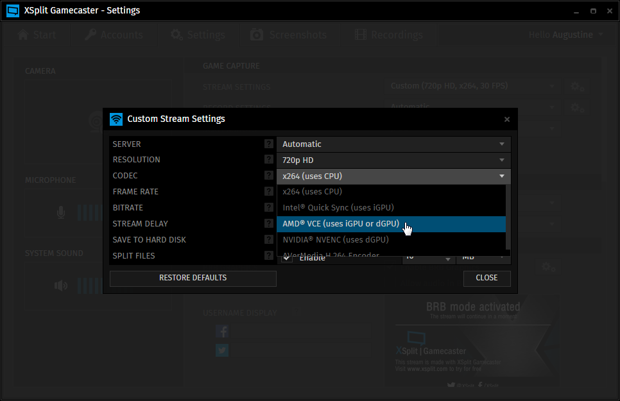Click the CLOSE button in the dialog
Viewport: 620px width, 401px height.
click(x=487, y=278)
